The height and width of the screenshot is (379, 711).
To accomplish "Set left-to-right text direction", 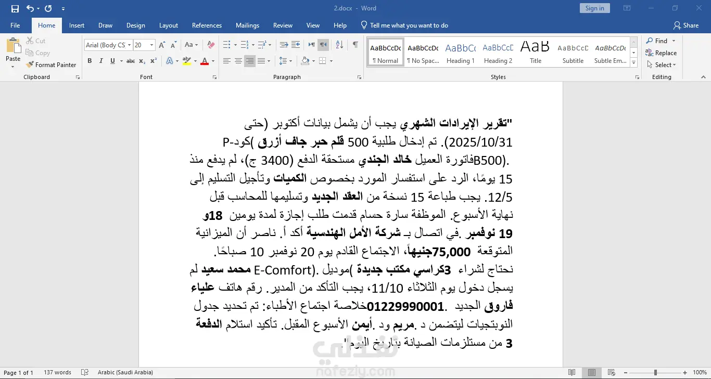I will click(311, 45).
